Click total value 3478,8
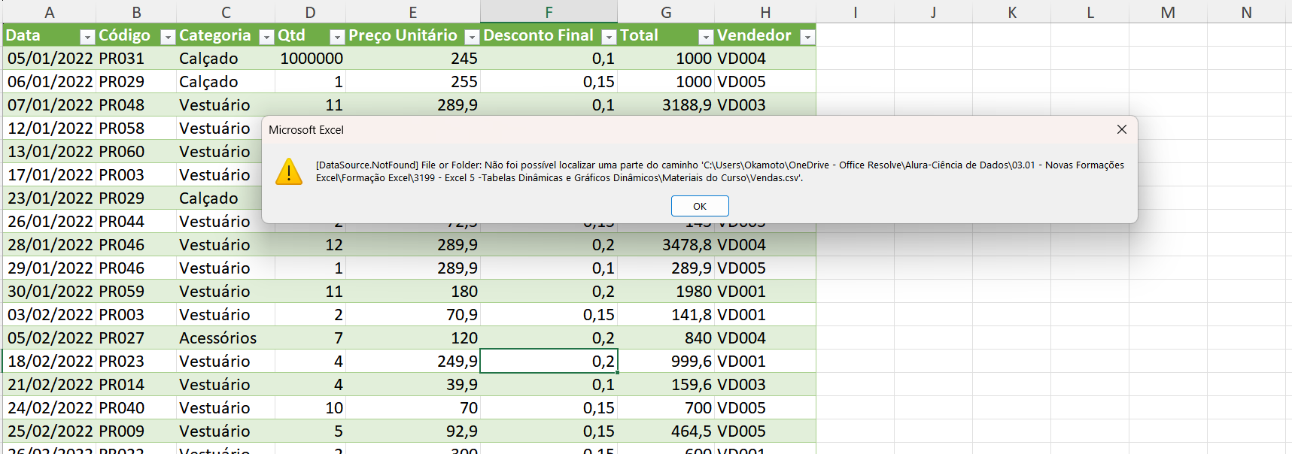Viewport: 1292px width, 454px height. point(666,245)
